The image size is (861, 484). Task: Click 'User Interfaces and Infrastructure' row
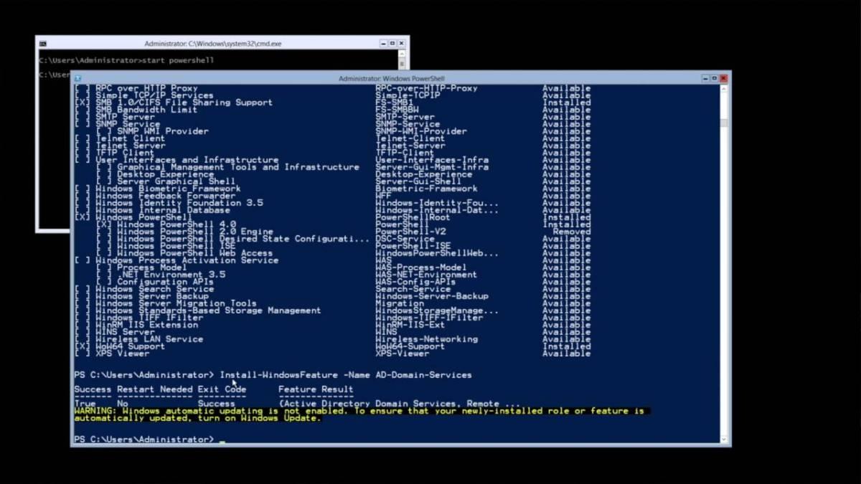[333, 160]
